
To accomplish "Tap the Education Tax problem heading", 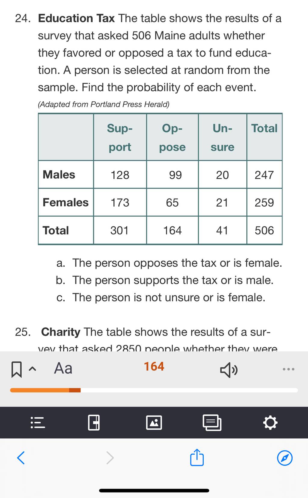I will 76,18.
